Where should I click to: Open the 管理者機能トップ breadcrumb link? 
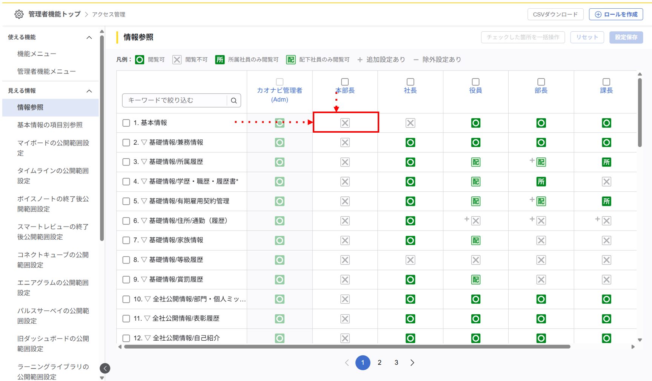click(55, 14)
